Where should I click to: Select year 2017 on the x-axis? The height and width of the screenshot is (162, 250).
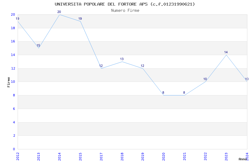point(101,156)
